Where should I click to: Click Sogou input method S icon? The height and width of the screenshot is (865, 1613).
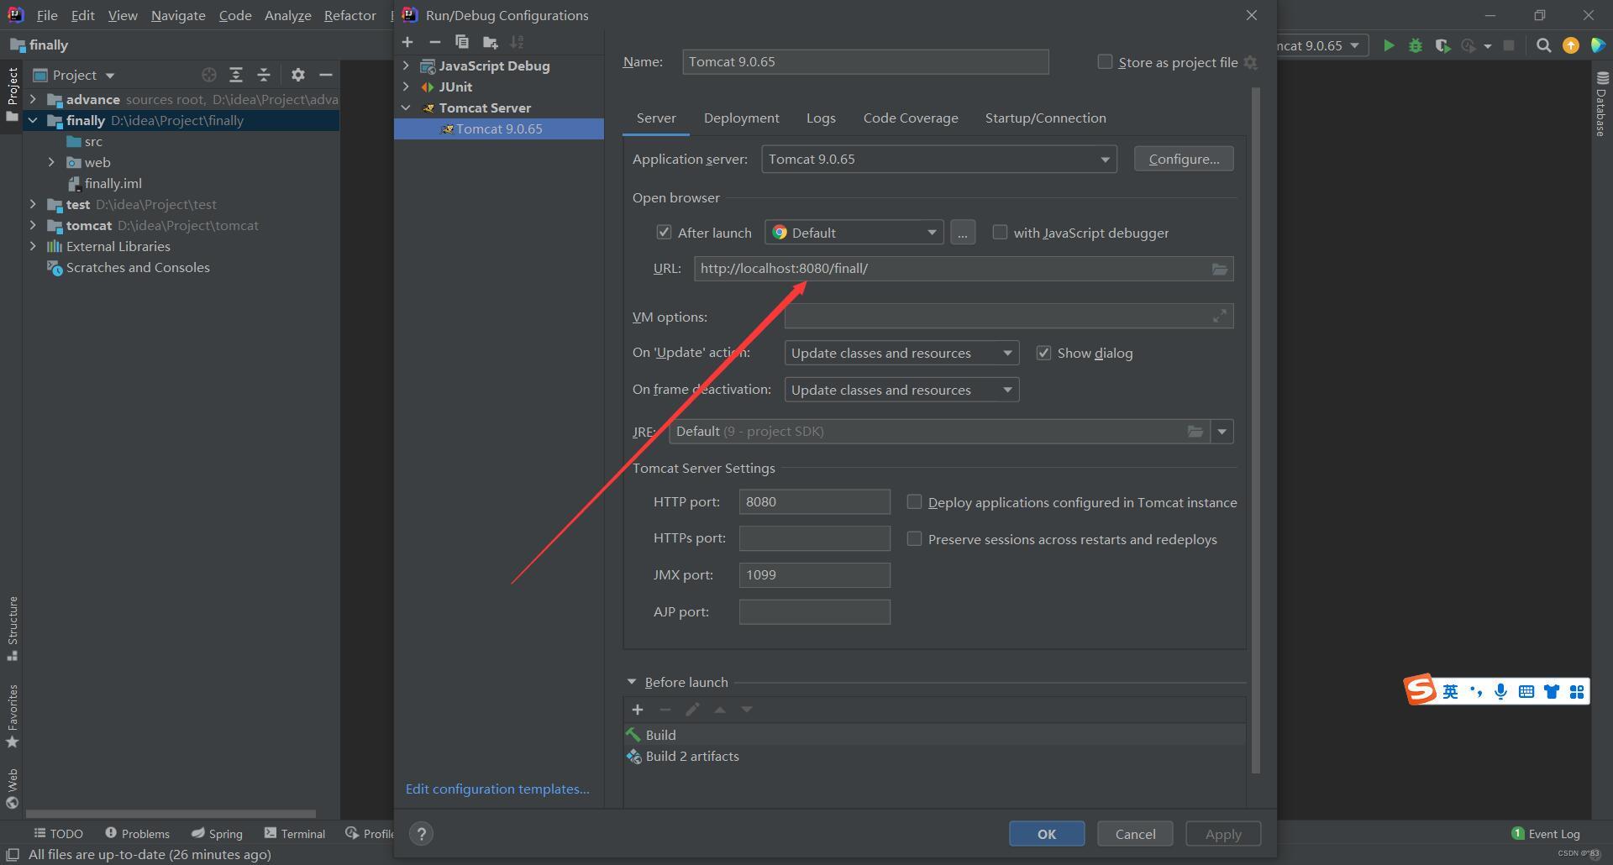(1420, 690)
